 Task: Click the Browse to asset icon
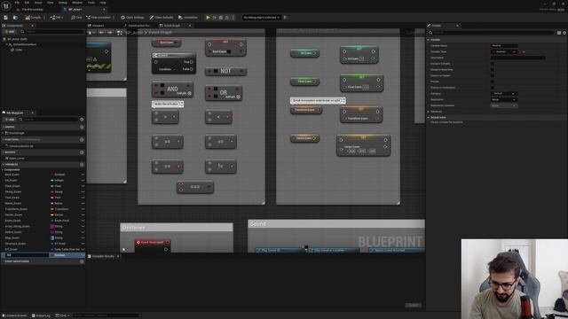pyautogui.click(x=15, y=18)
